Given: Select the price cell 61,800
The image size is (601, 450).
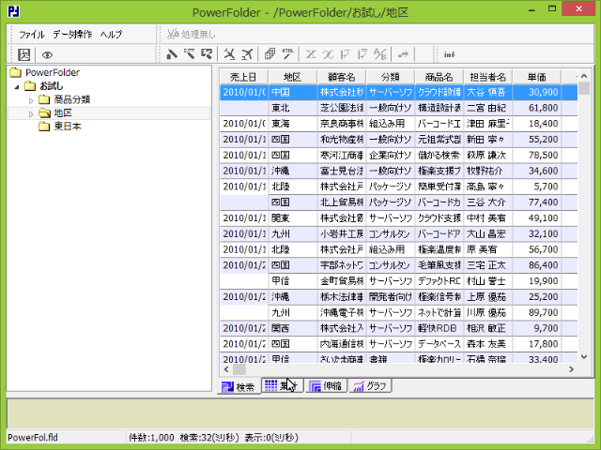Looking at the screenshot, I should [x=537, y=108].
